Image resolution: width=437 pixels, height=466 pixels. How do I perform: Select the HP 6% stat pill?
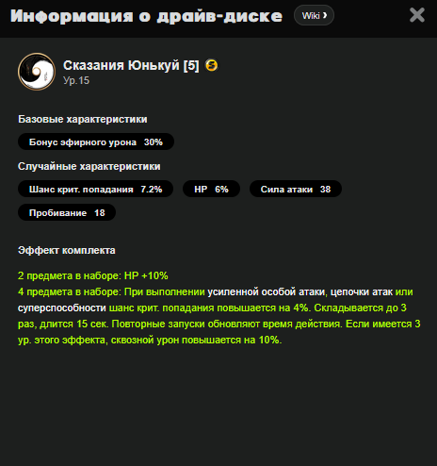pos(211,189)
